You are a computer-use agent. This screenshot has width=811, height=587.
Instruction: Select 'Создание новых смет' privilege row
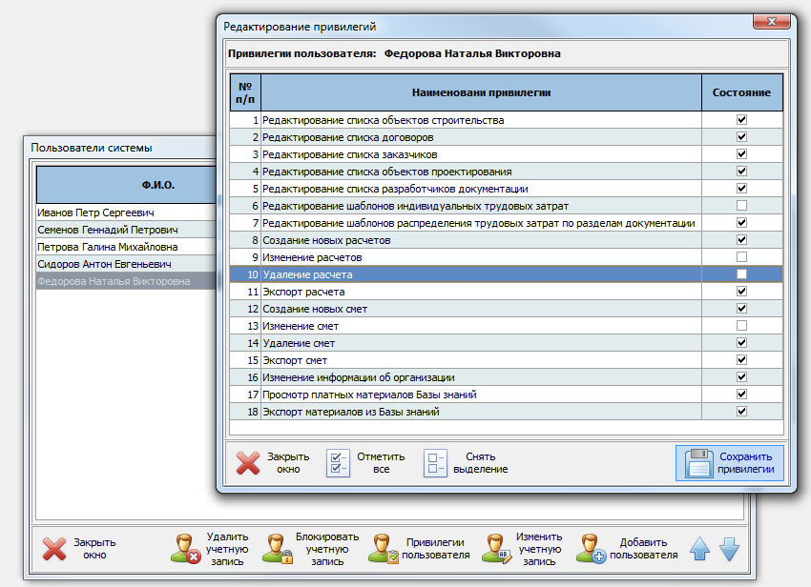[x=481, y=309]
